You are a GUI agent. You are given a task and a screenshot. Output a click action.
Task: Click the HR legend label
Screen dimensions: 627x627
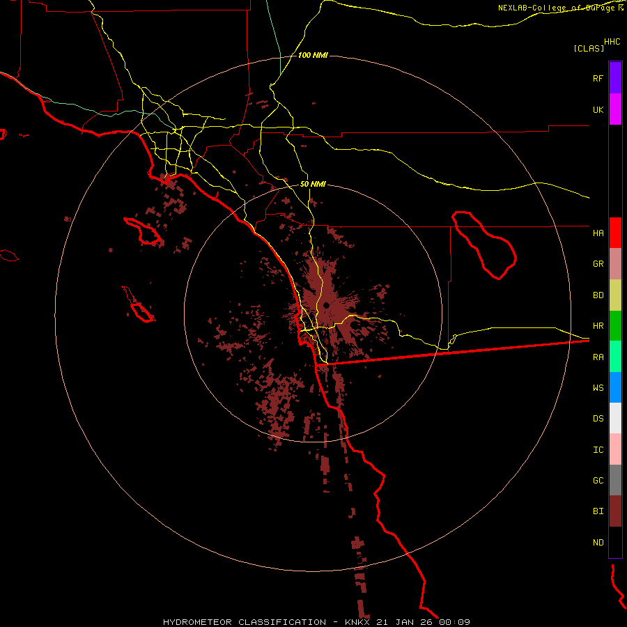pos(598,326)
